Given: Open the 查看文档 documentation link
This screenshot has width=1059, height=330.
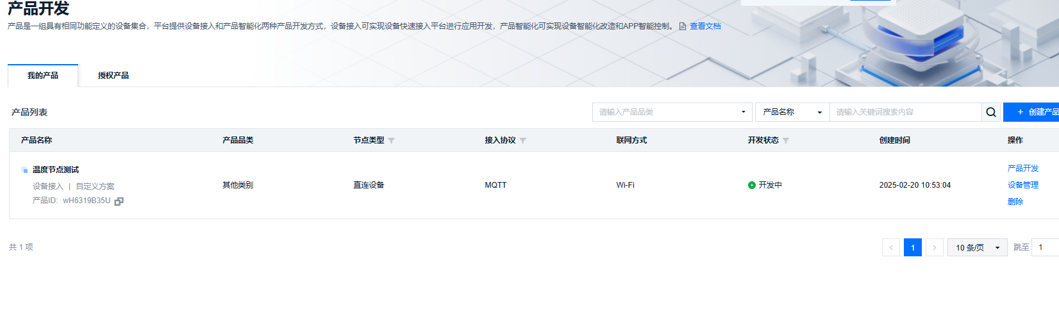Looking at the screenshot, I should [x=705, y=26].
